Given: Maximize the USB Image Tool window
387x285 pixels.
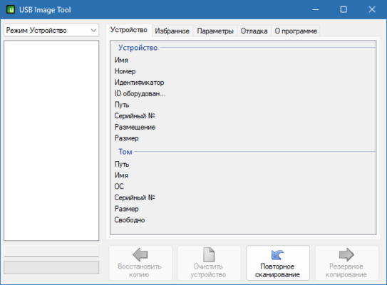Looking at the screenshot, I should tap(344, 10).
